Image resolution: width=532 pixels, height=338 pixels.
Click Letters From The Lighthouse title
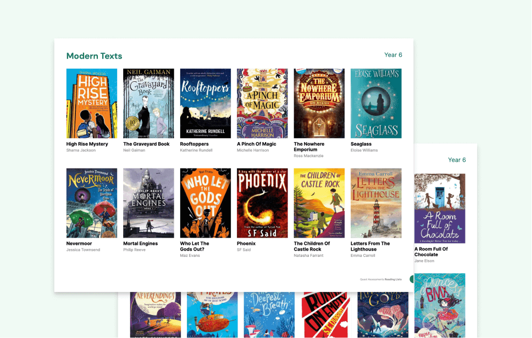[x=370, y=246]
